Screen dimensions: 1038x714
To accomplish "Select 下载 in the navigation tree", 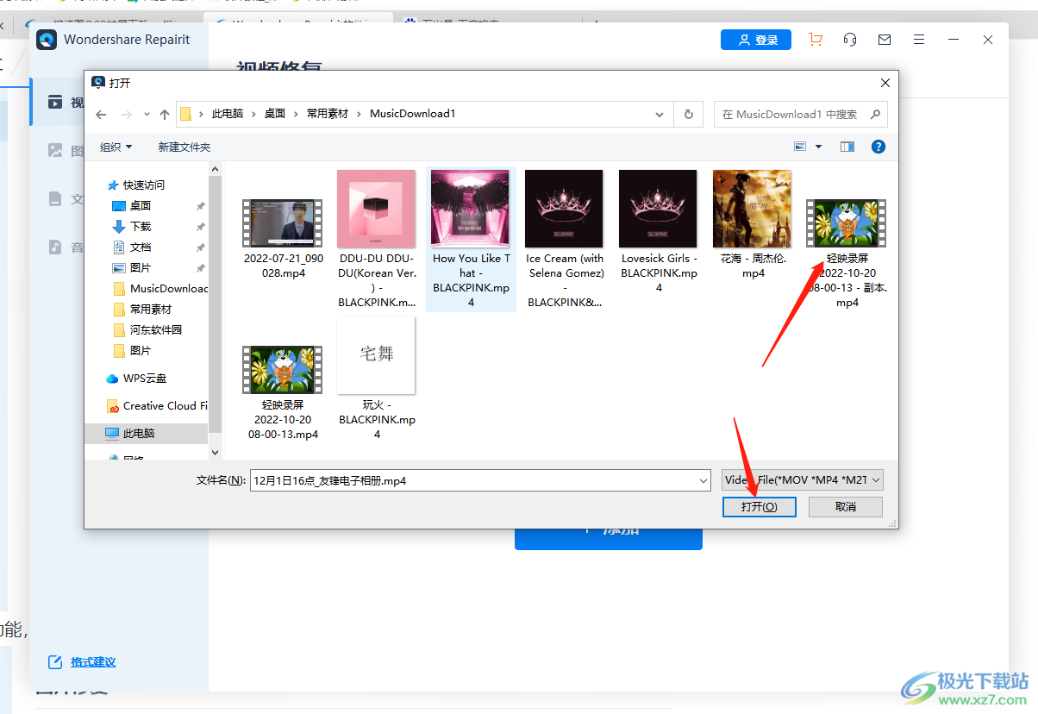I will click(x=141, y=227).
